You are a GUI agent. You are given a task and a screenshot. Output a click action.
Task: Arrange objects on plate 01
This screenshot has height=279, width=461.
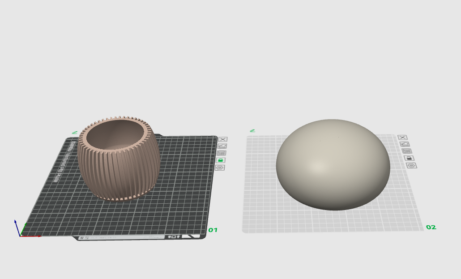tap(221, 153)
